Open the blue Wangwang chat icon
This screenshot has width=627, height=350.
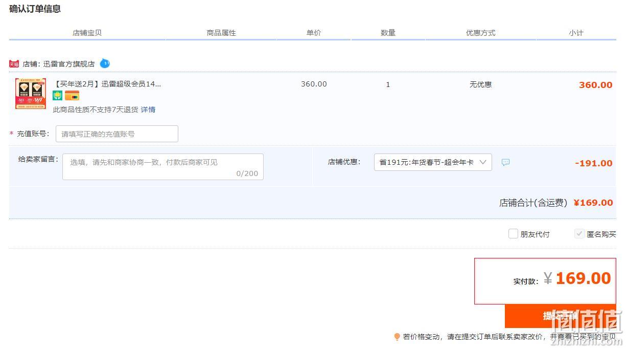tap(105, 63)
